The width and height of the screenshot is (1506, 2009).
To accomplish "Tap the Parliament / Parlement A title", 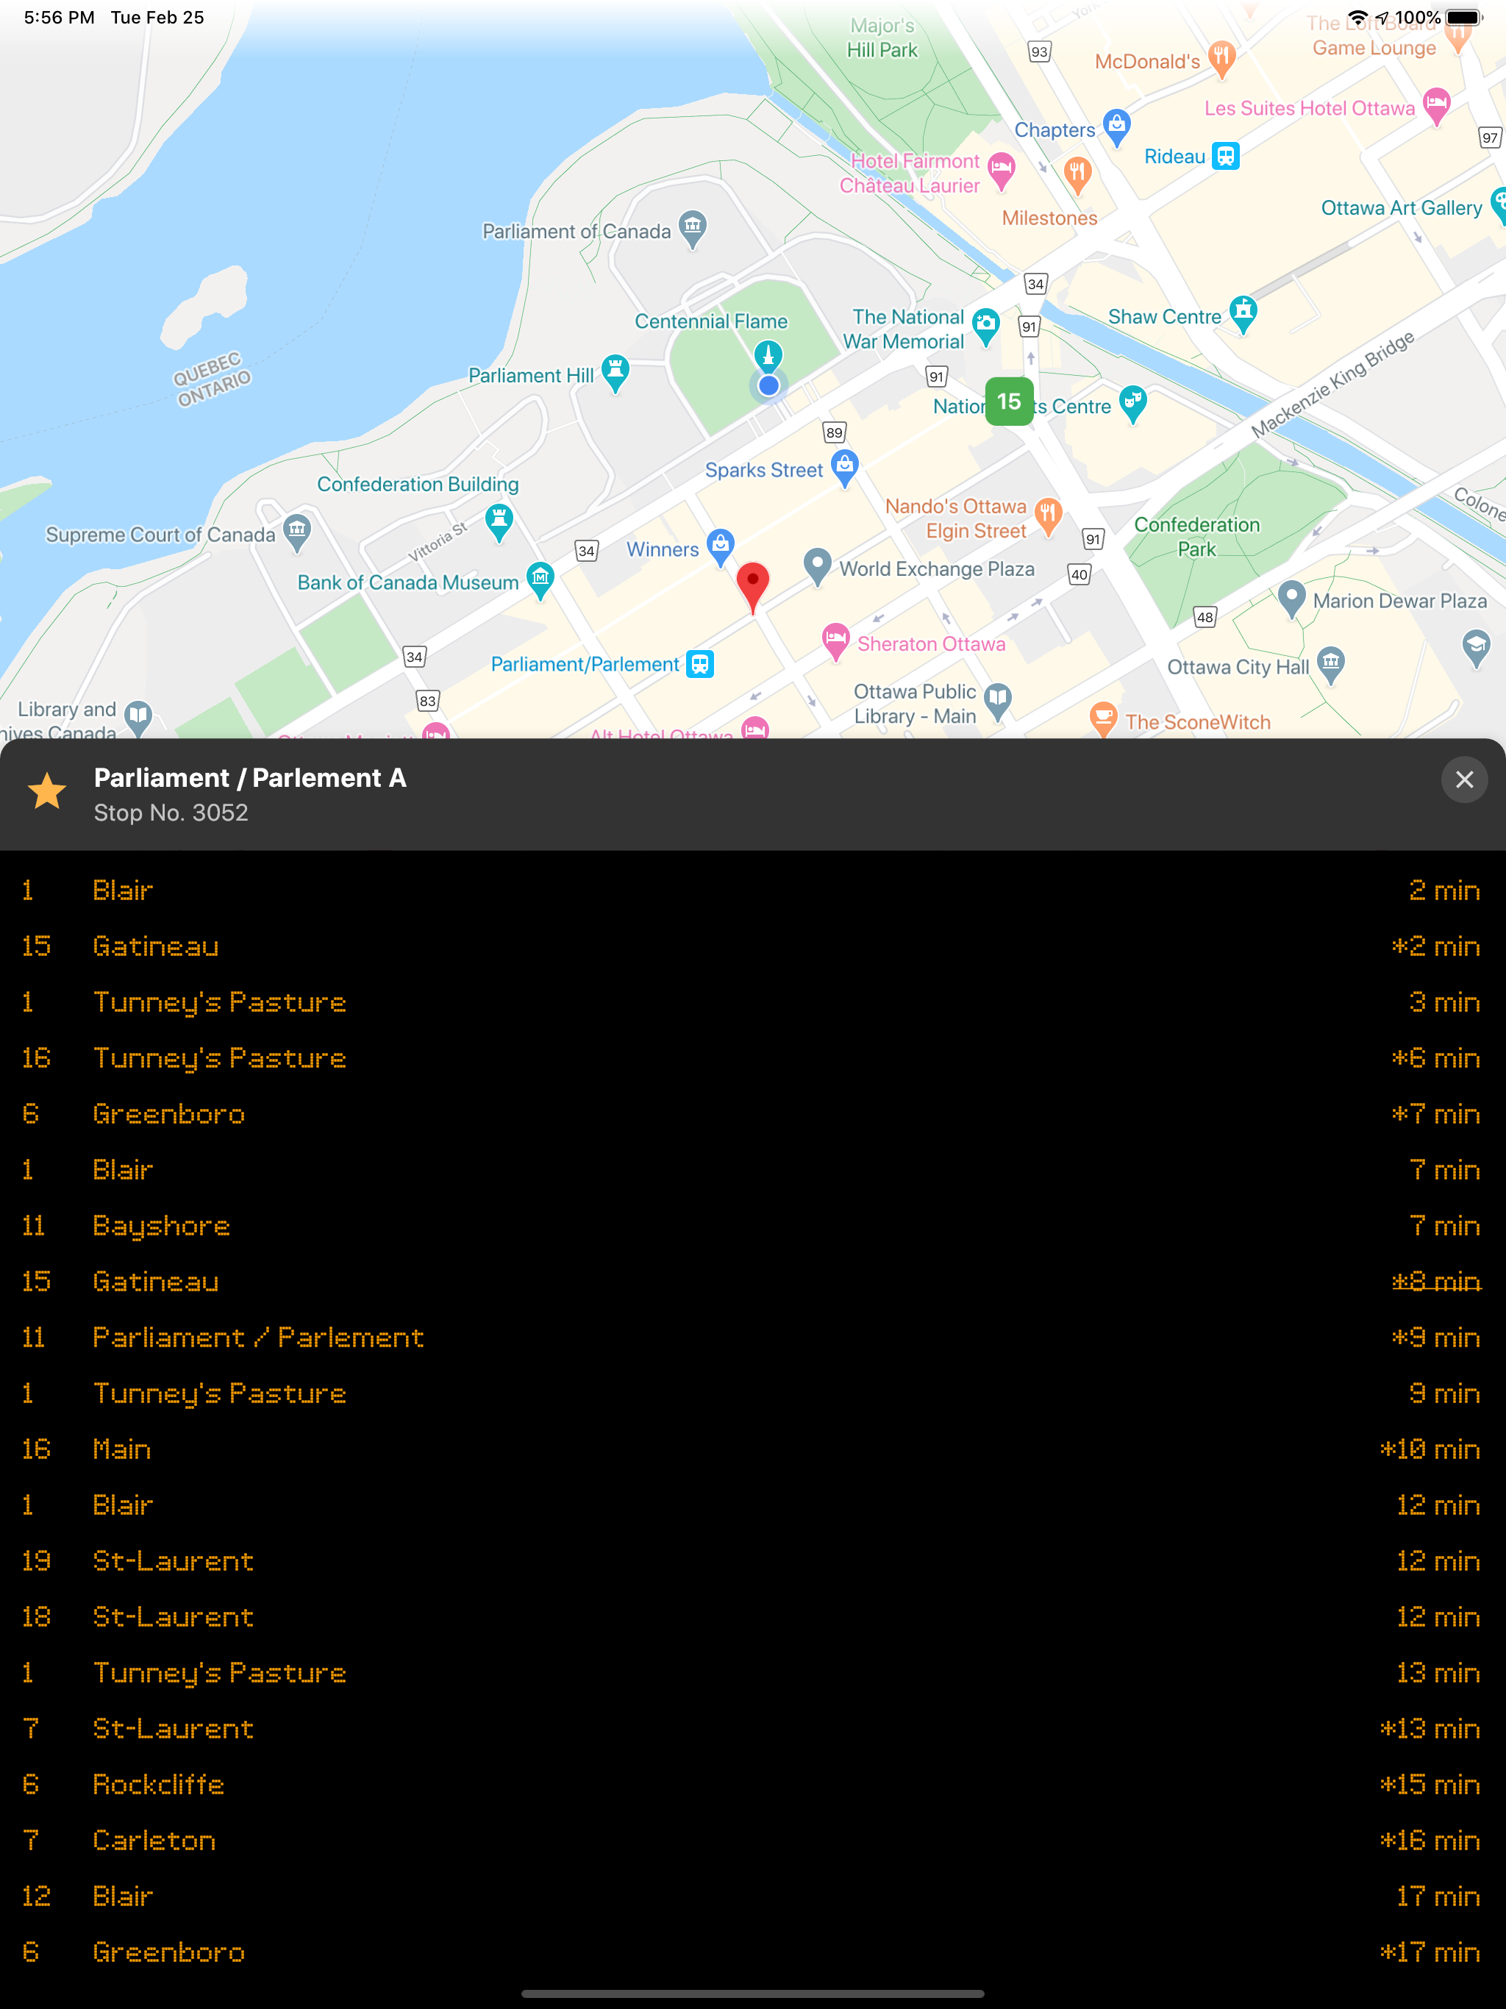I will coord(250,777).
